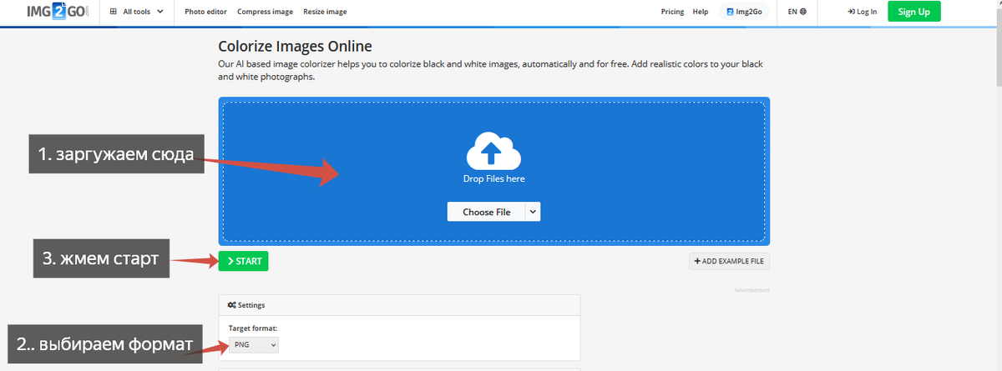Go to Compress image
This screenshot has width=1002, height=371.
pyautogui.click(x=266, y=12)
